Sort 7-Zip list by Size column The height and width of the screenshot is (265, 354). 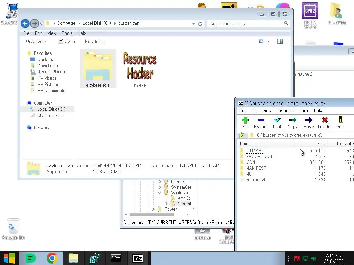click(x=310, y=144)
